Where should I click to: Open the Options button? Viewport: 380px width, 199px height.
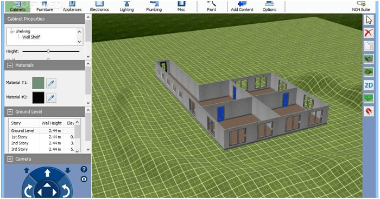click(x=269, y=6)
